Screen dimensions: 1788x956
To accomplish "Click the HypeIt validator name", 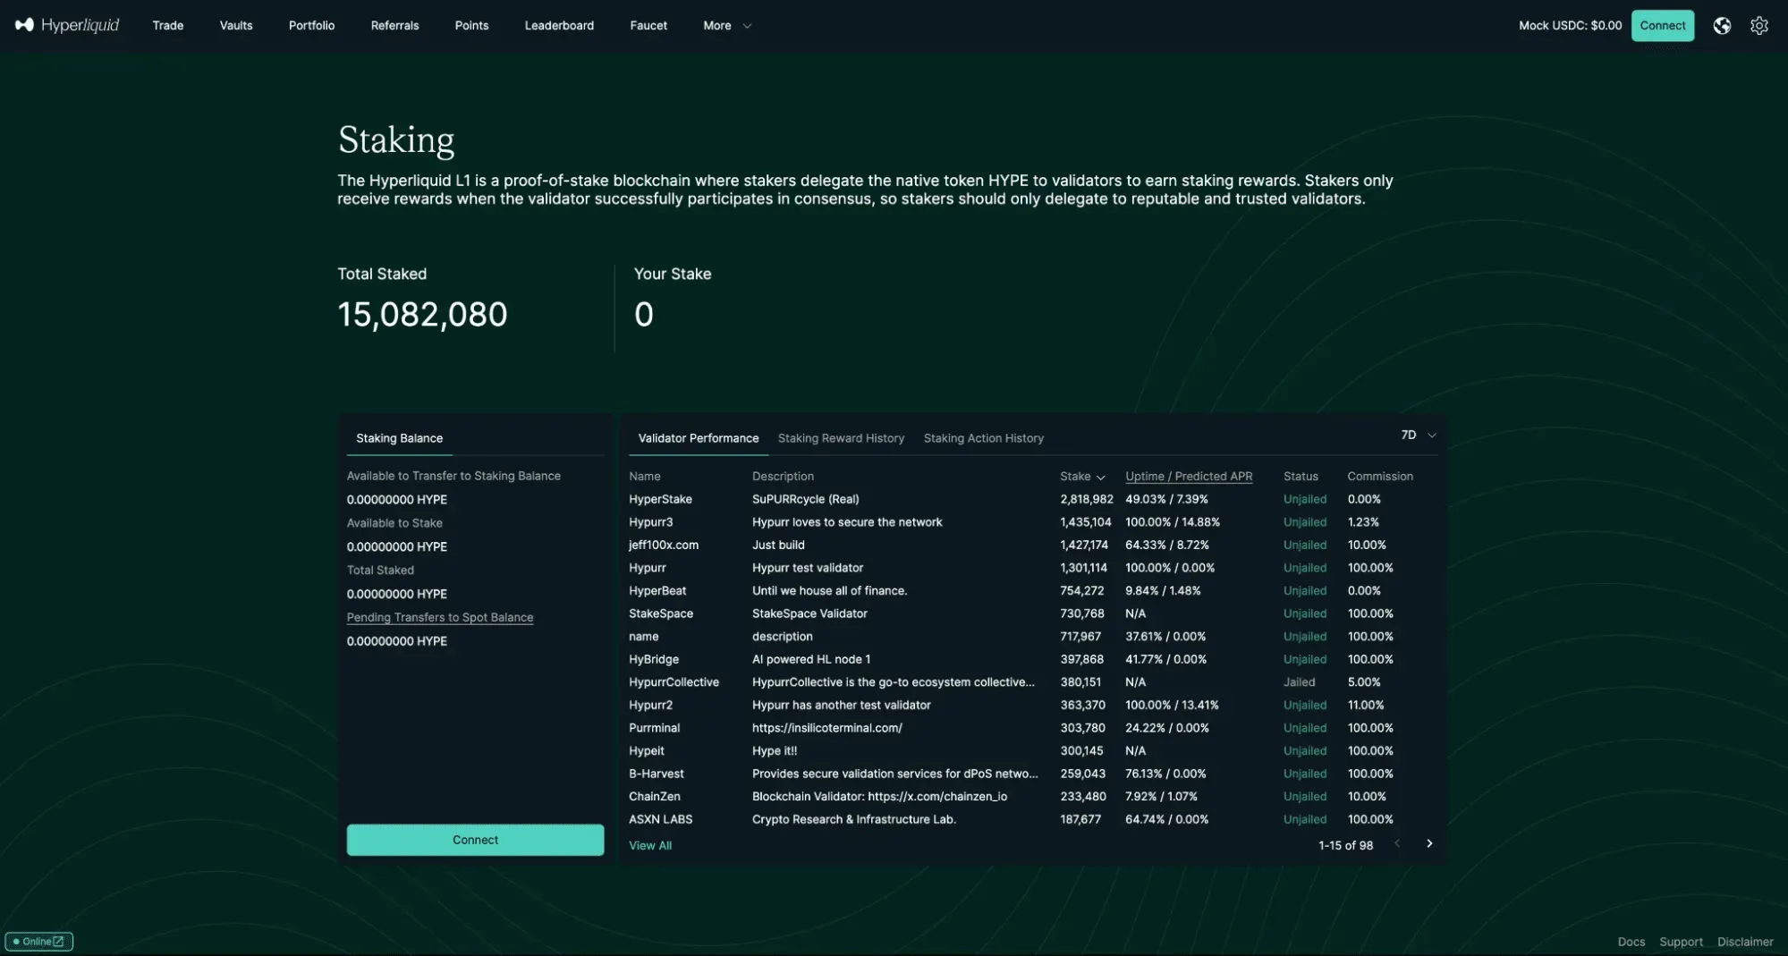I will point(647,751).
